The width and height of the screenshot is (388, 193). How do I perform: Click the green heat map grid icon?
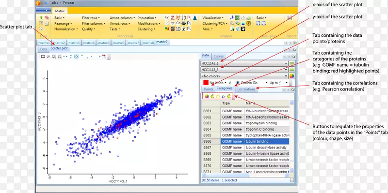pyautogui.click(x=237, y=18)
